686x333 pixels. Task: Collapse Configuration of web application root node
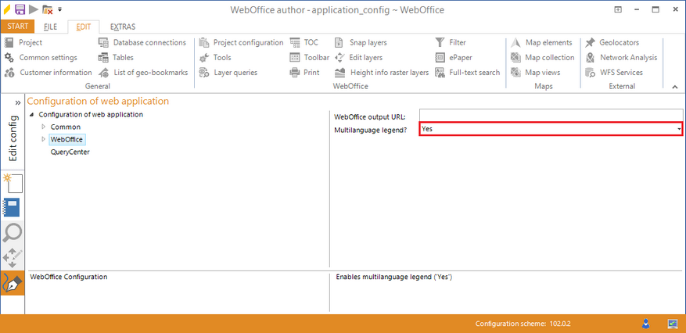tap(32, 114)
